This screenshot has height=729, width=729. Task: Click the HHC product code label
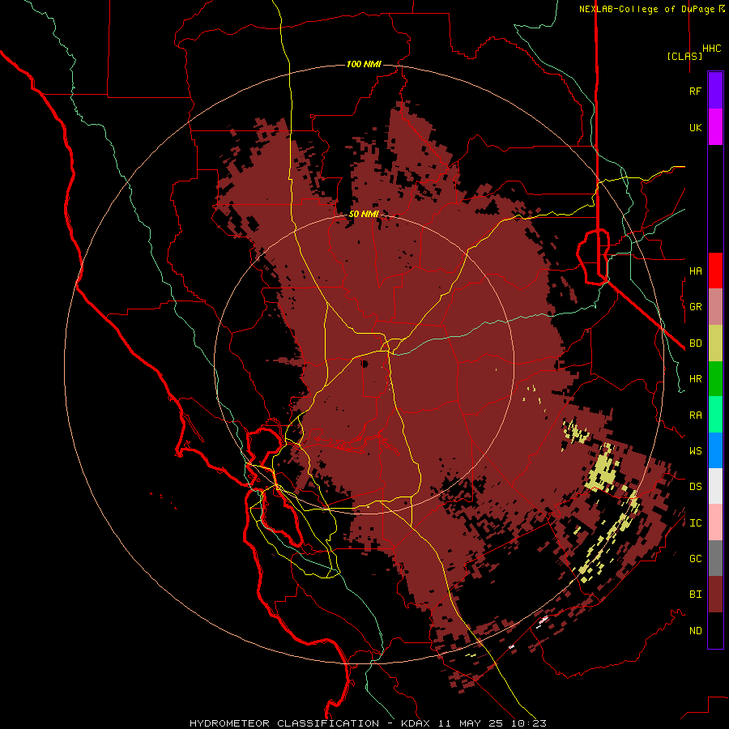(x=712, y=49)
